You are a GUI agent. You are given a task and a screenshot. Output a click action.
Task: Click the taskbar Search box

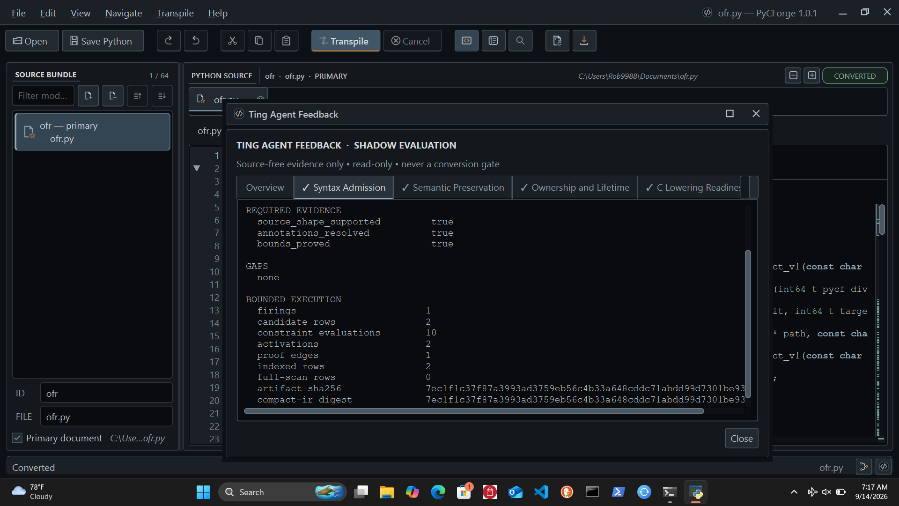[282, 492]
